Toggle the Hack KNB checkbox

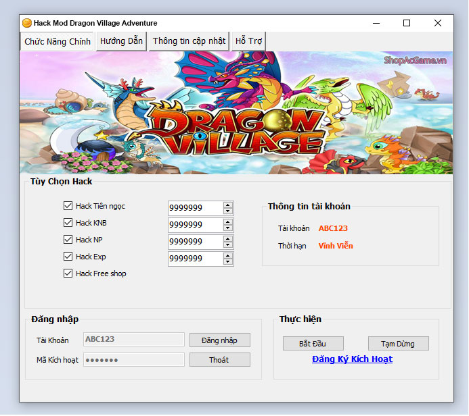click(x=68, y=223)
